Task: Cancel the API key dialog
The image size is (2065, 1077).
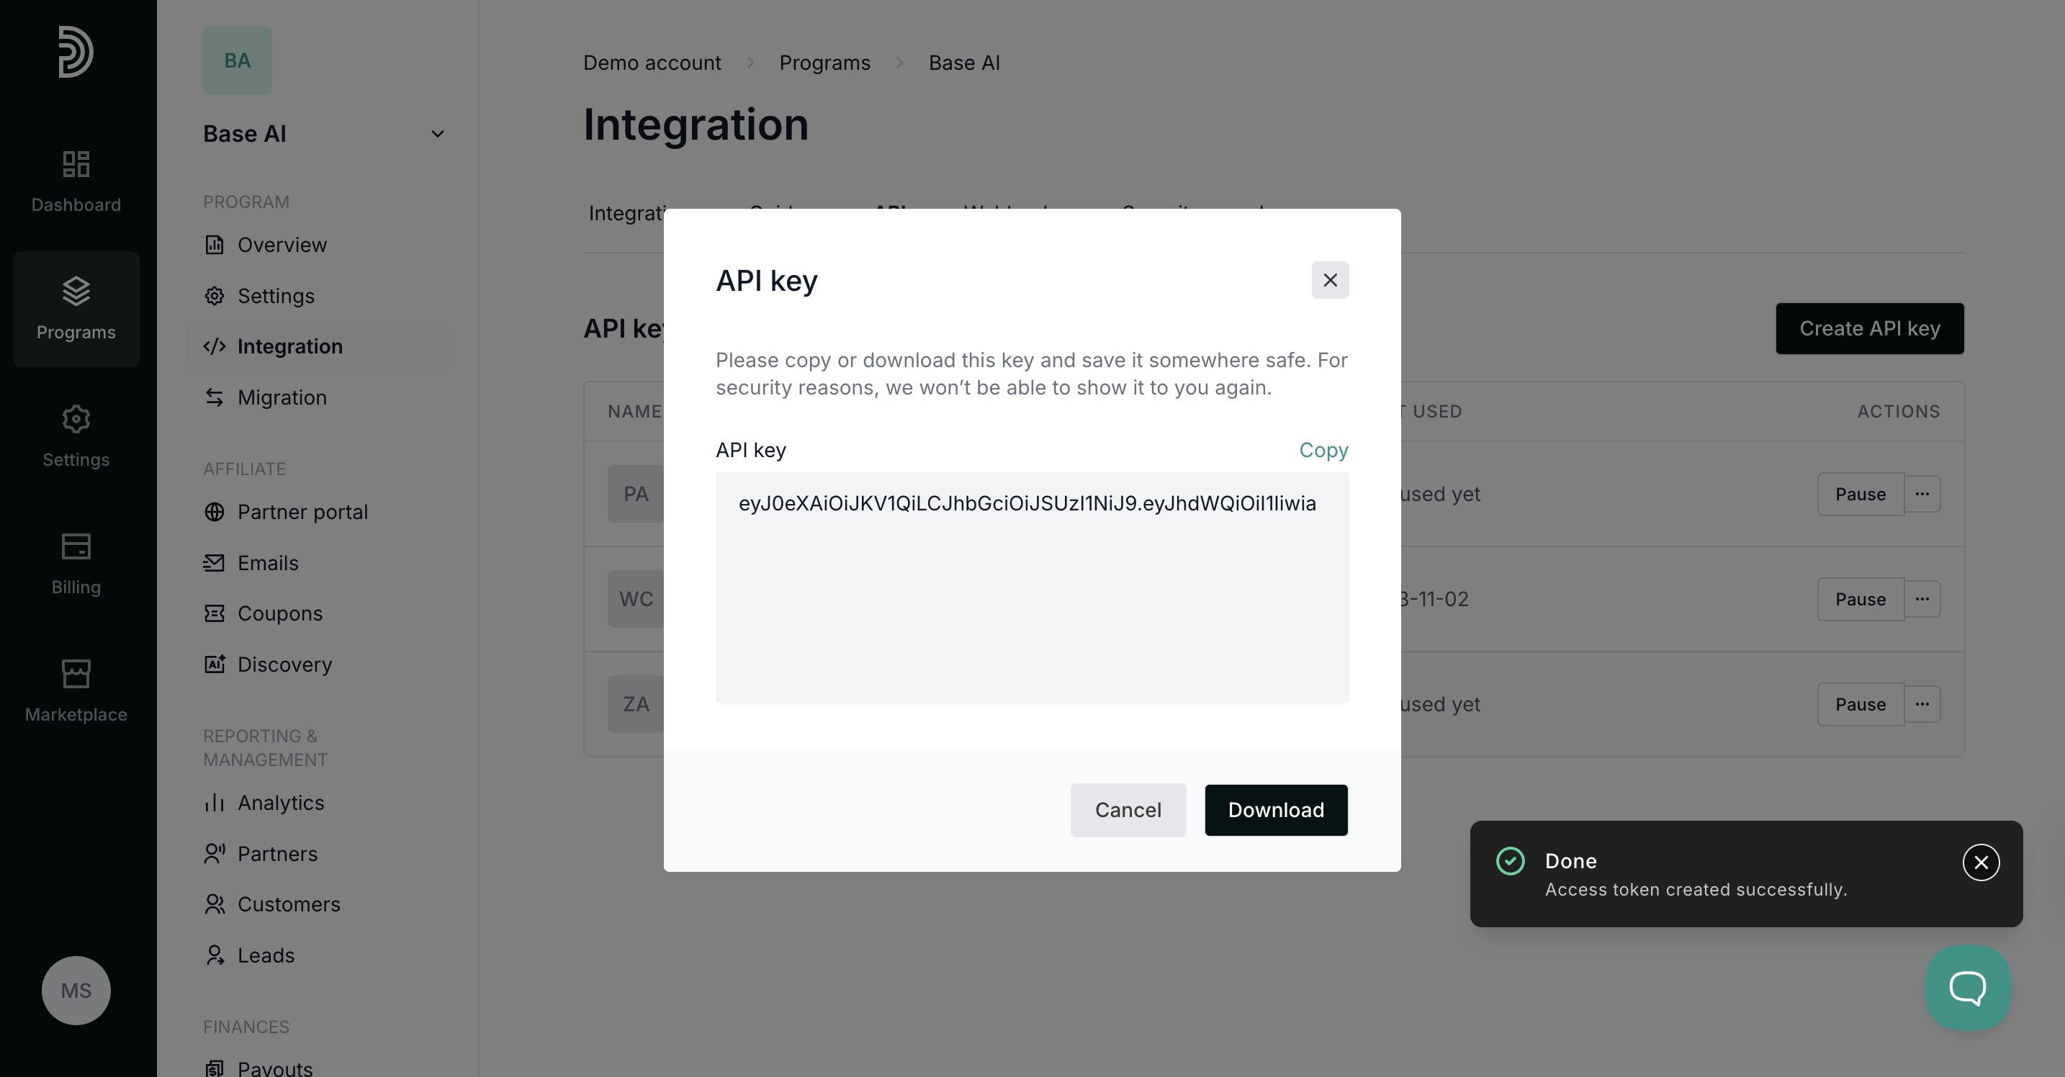Action: point(1127,809)
